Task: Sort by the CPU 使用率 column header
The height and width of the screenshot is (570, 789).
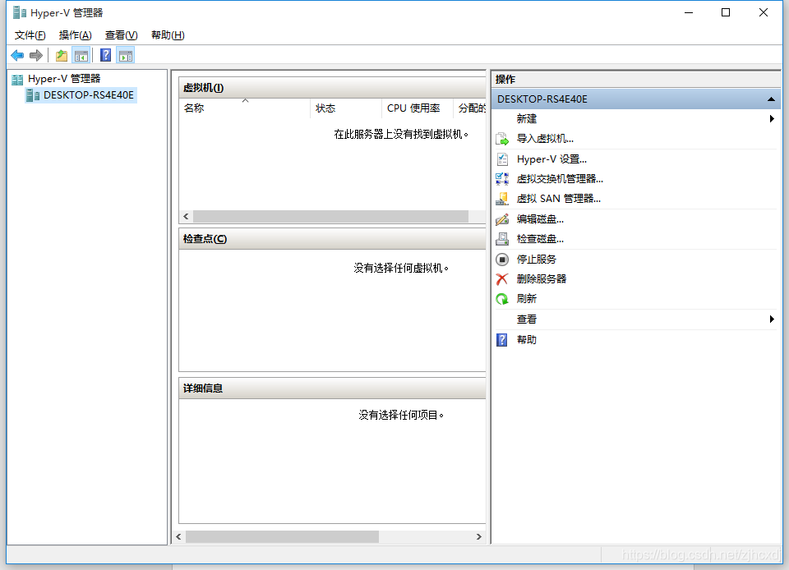Action: 418,108
